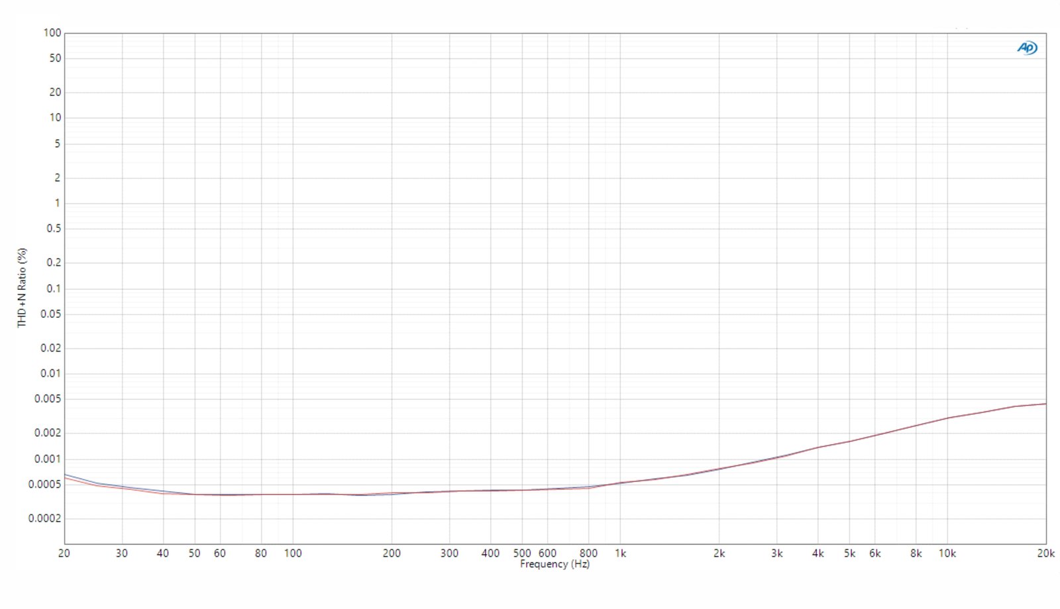Select the Frequency (Hz) axis title
This screenshot has height=609, width=1060.
pos(555,564)
